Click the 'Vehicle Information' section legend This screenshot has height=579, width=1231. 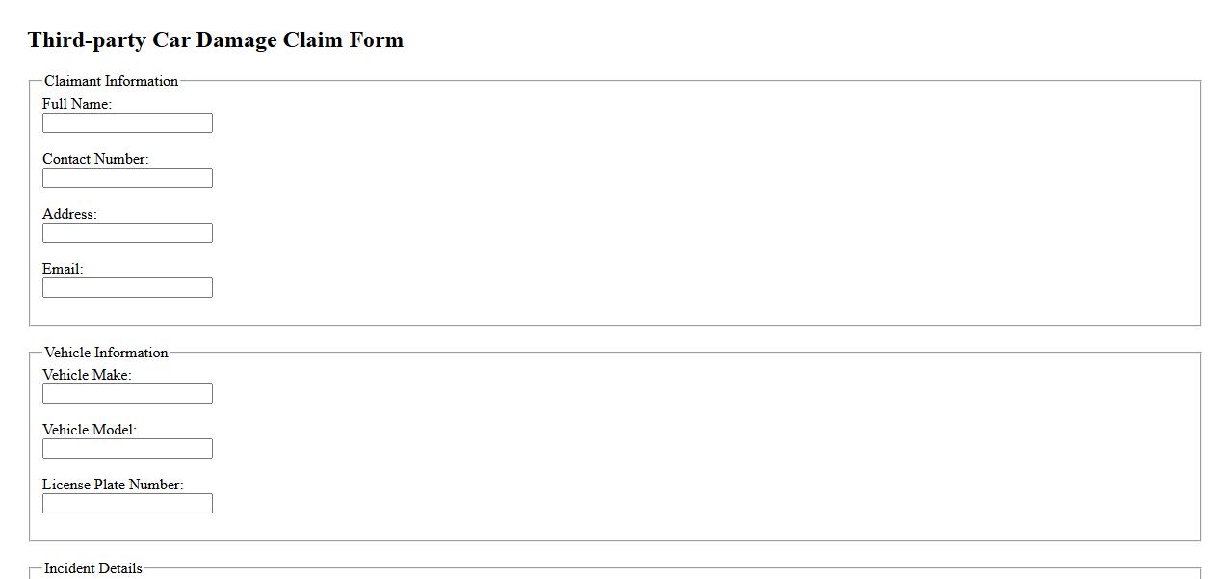106,353
